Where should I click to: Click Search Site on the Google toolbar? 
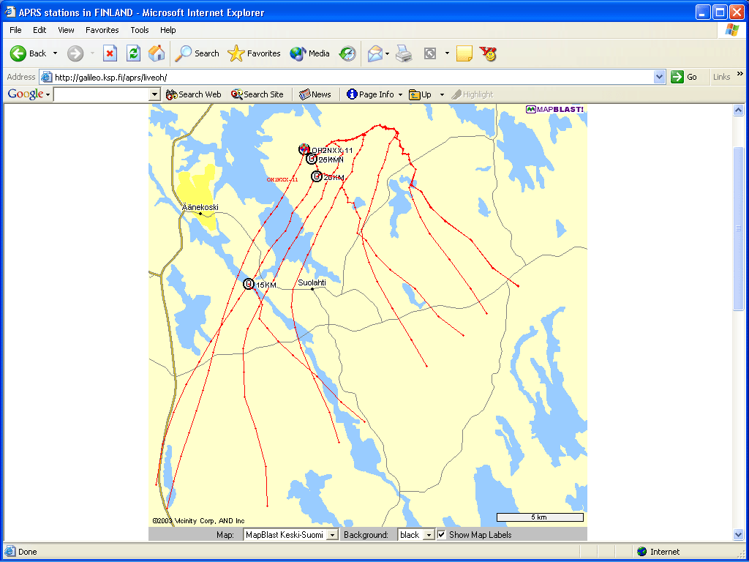pyautogui.click(x=257, y=94)
